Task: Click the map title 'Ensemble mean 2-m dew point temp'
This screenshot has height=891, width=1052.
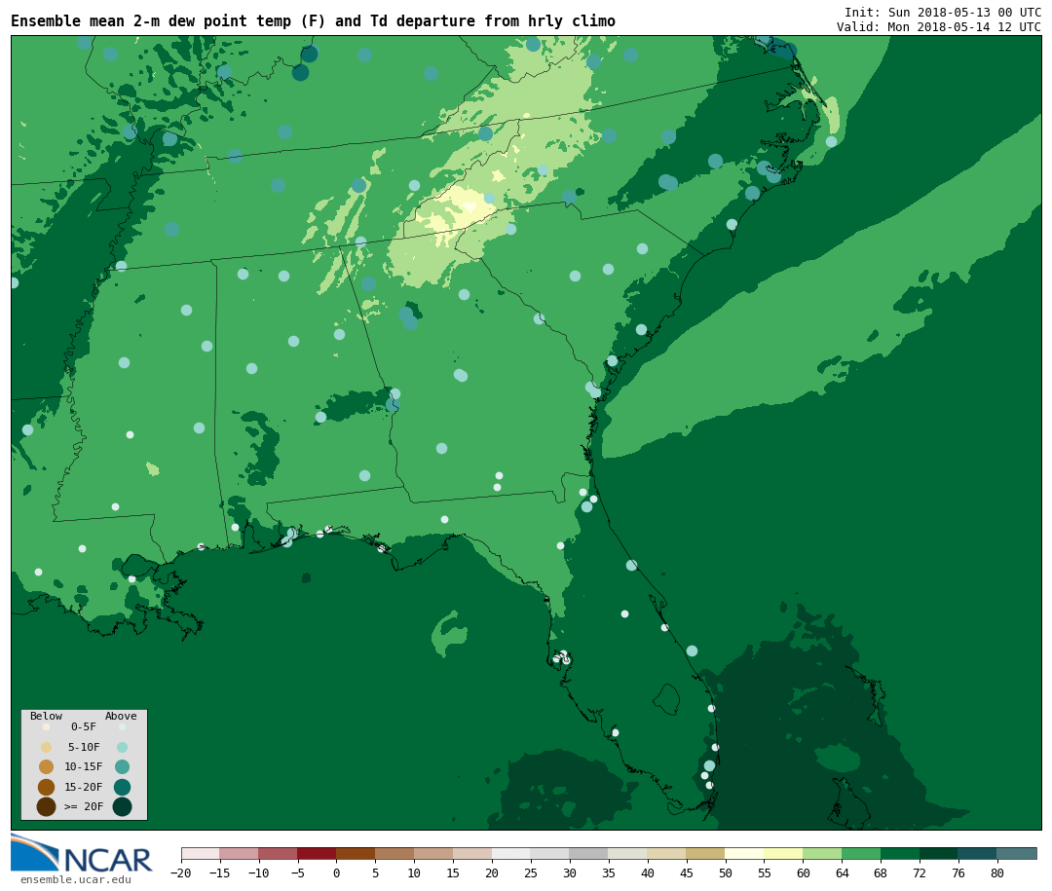Action: [151, 21]
